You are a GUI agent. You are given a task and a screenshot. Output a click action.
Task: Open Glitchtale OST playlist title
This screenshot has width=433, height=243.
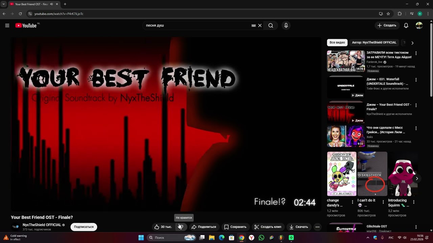click(x=377, y=226)
